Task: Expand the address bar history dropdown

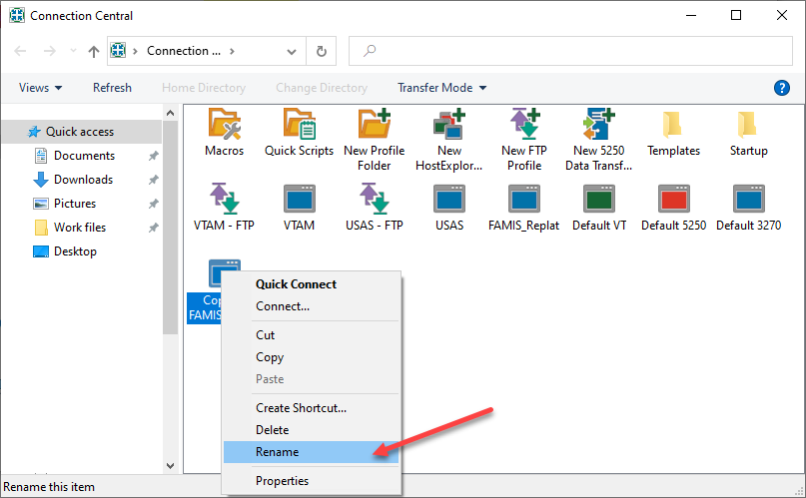Action: pos(292,51)
